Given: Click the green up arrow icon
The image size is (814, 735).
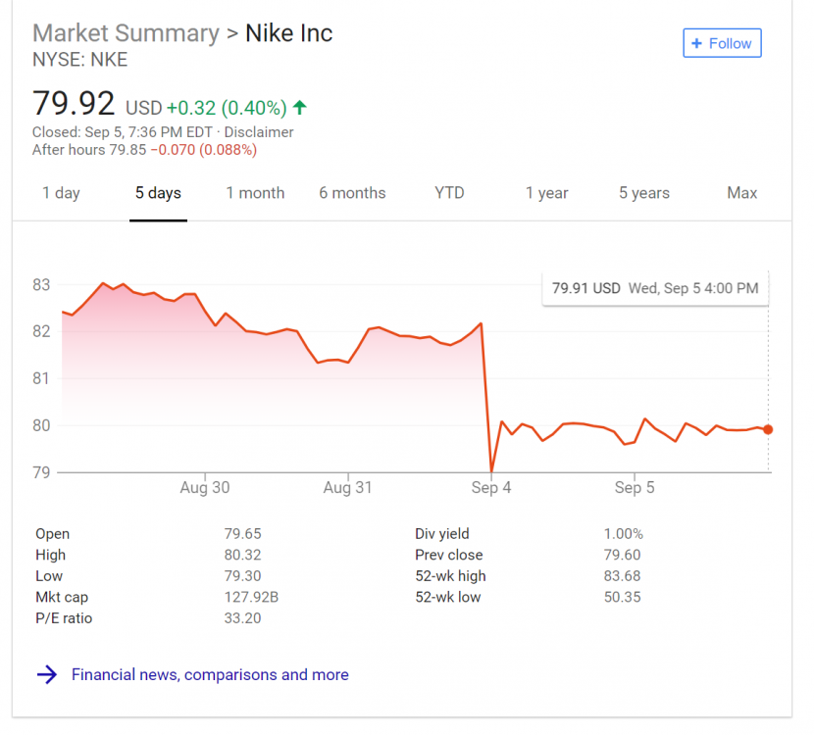Looking at the screenshot, I should [x=299, y=108].
